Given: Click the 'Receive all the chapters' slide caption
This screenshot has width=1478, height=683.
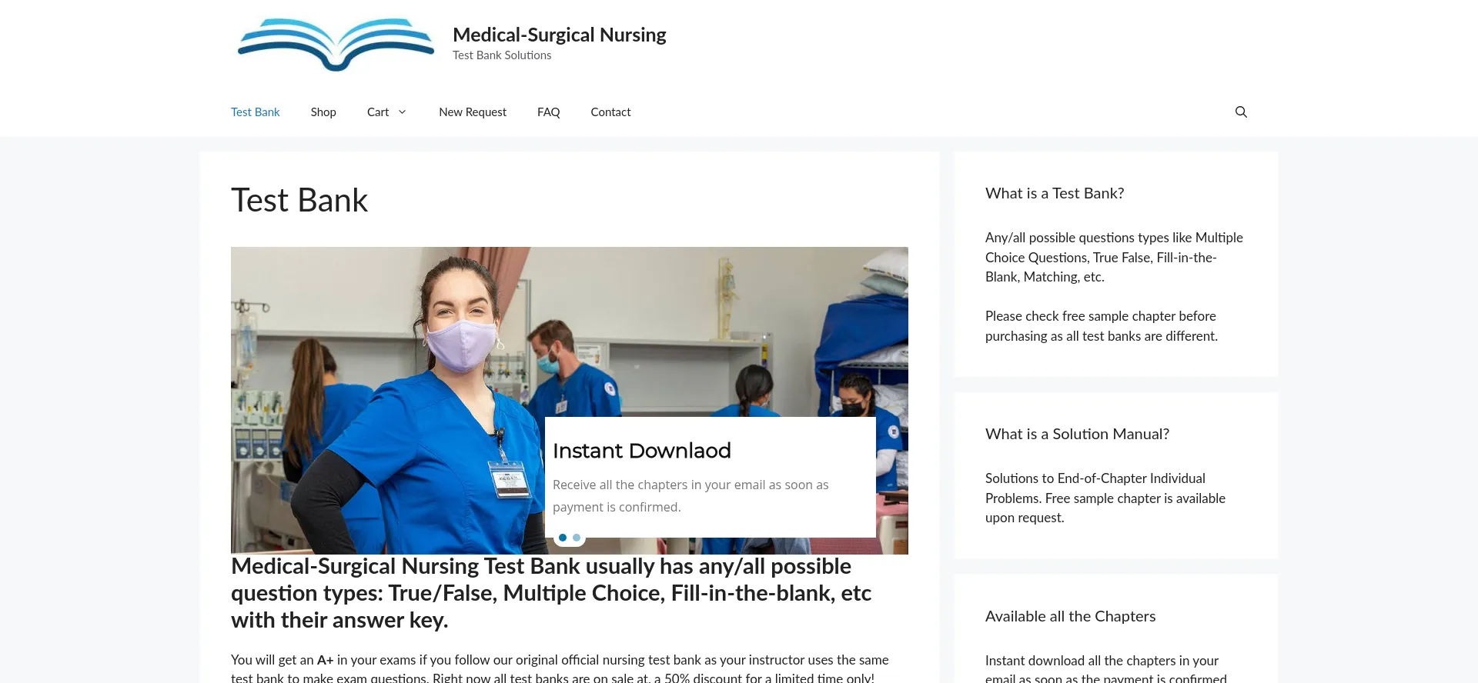Looking at the screenshot, I should point(691,496).
